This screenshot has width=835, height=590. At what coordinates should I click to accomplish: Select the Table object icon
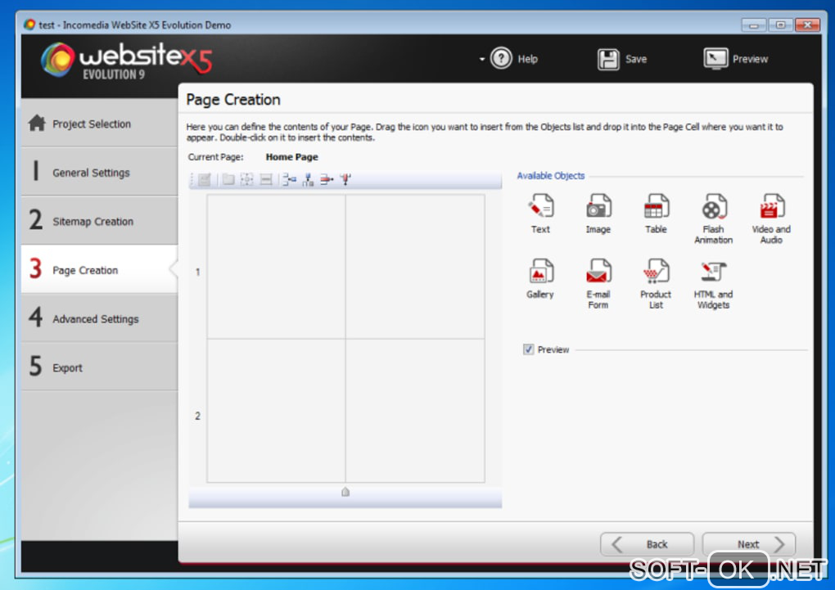click(656, 206)
